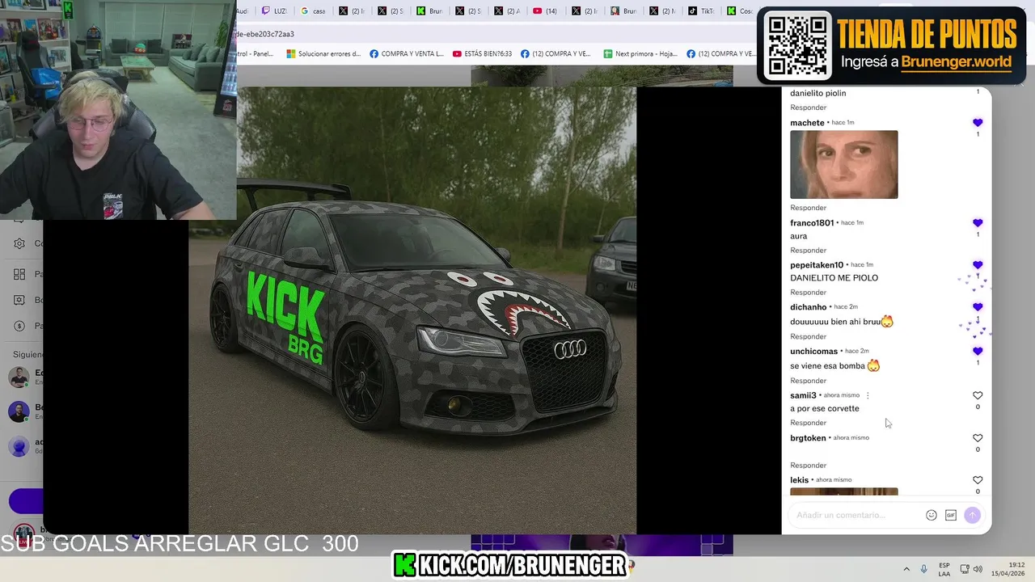Like samii3's "a por ese corvette" comment

coord(978,395)
